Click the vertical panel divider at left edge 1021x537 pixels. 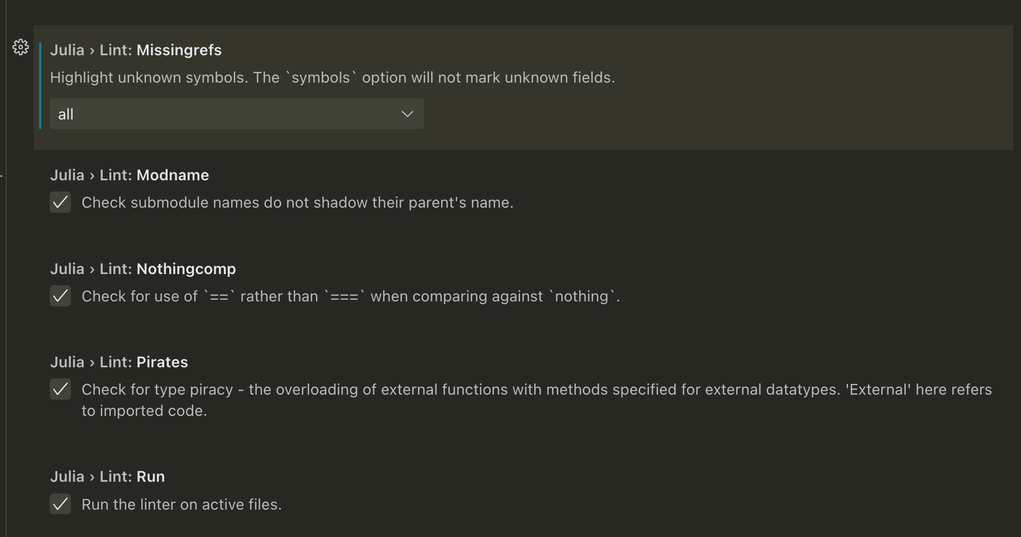click(x=6, y=268)
